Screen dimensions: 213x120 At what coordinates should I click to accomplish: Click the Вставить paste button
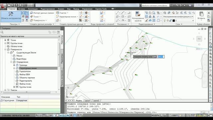201,16
